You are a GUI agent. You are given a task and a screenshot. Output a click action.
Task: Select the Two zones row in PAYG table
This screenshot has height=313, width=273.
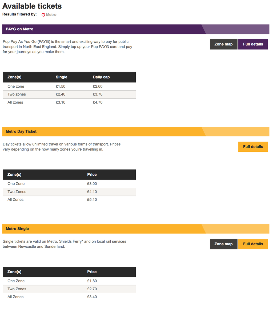[69, 94]
